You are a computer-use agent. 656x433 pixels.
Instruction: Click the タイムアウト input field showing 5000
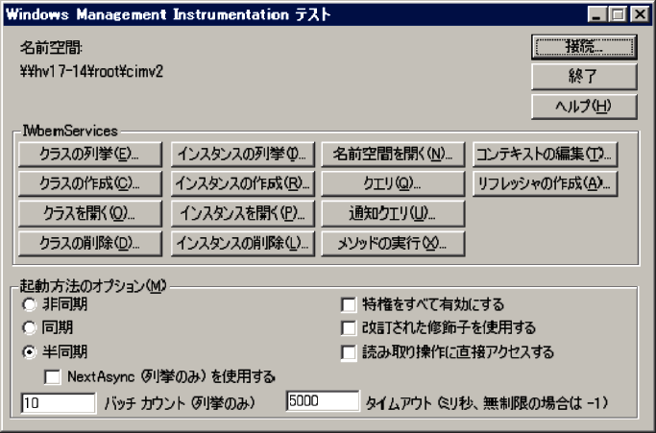click(x=323, y=400)
